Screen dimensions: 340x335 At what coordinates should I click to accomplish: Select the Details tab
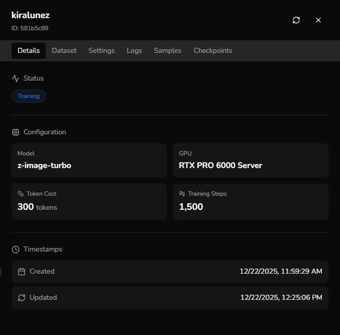[x=29, y=51]
